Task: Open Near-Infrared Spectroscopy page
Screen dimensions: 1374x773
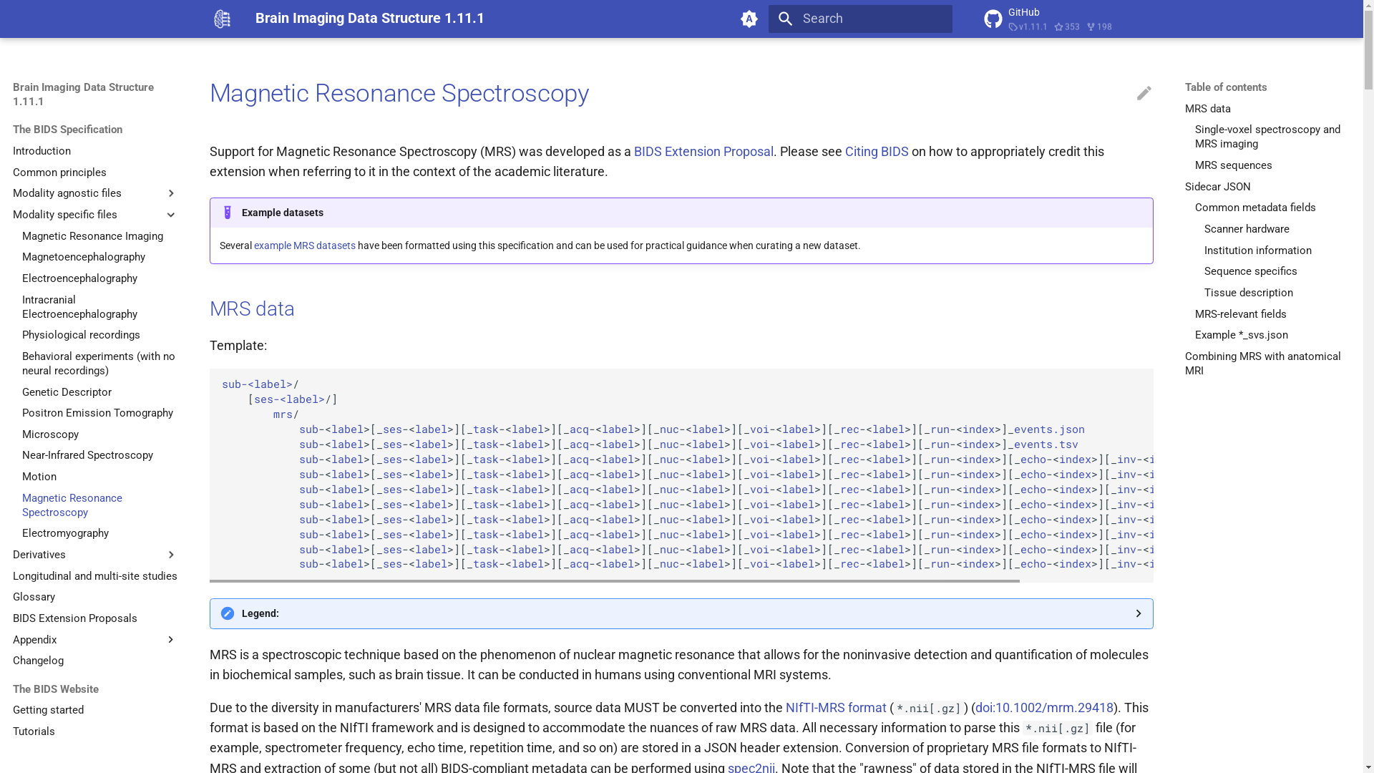Action: tap(87, 455)
